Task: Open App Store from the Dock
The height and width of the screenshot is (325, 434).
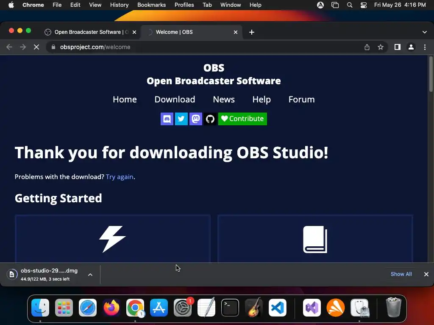Action: pos(159,308)
